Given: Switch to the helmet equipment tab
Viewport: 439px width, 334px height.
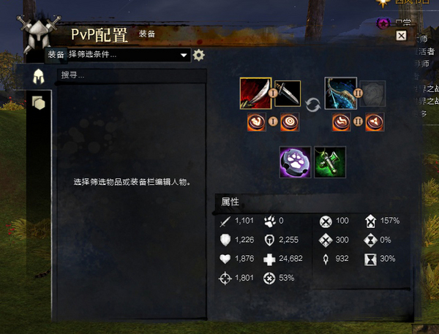Looking at the screenshot, I should 39,77.
